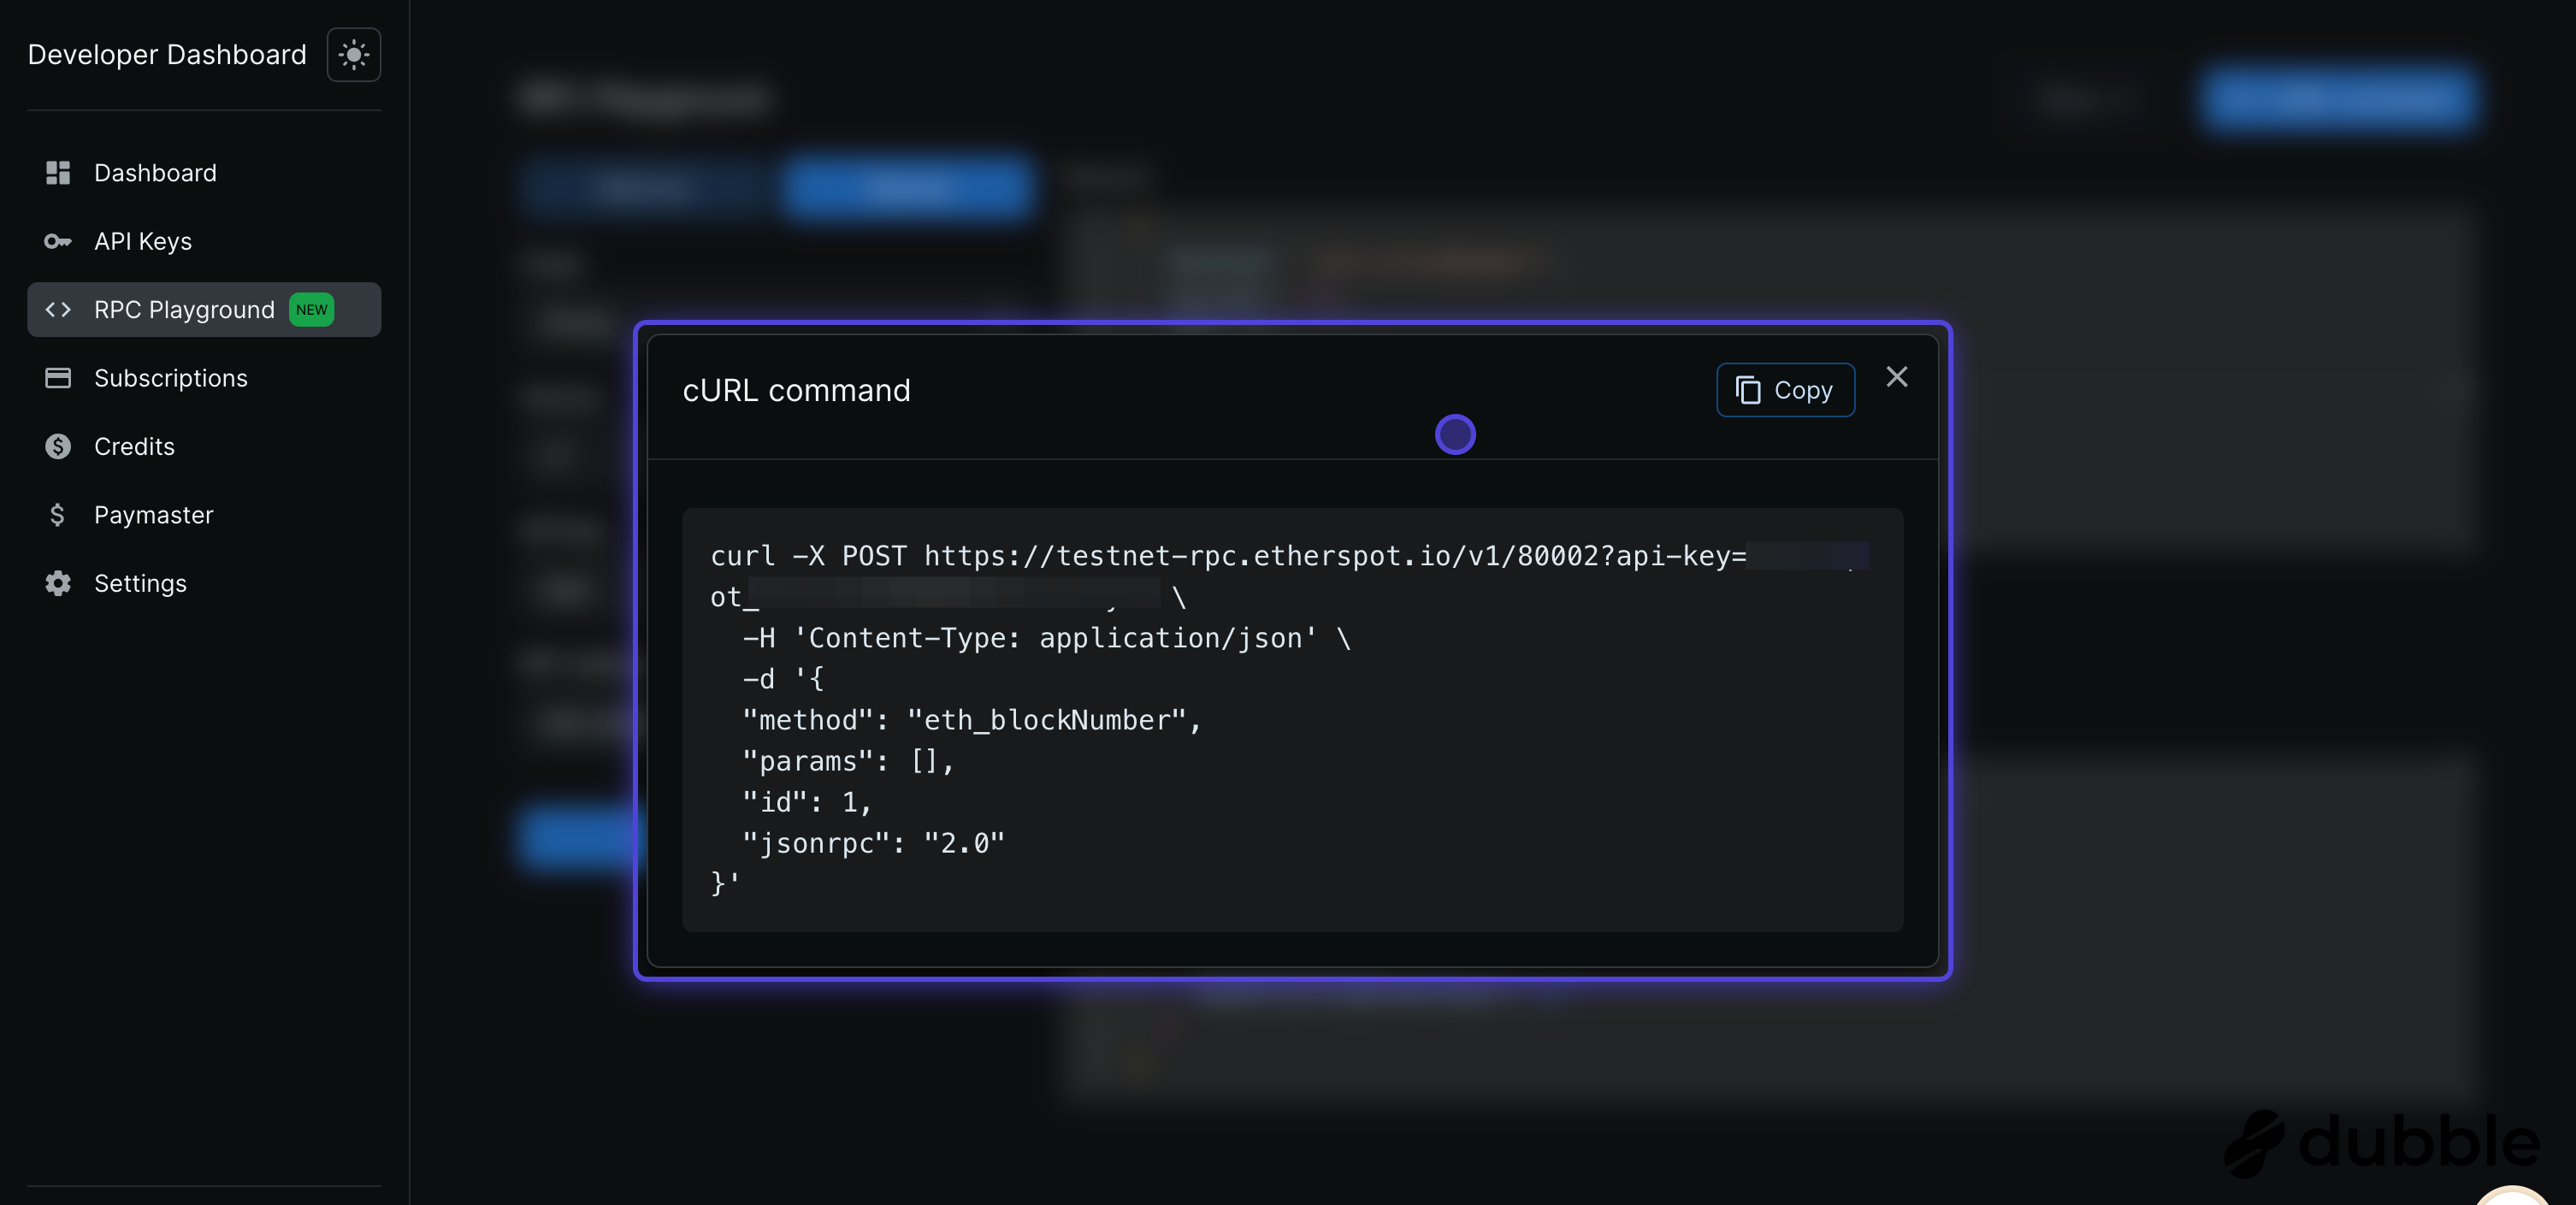Go to the Paymaster section
Image resolution: width=2576 pixels, height=1205 pixels.
click(155, 515)
